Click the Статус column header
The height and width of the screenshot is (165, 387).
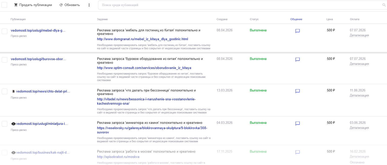click(x=254, y=19)
